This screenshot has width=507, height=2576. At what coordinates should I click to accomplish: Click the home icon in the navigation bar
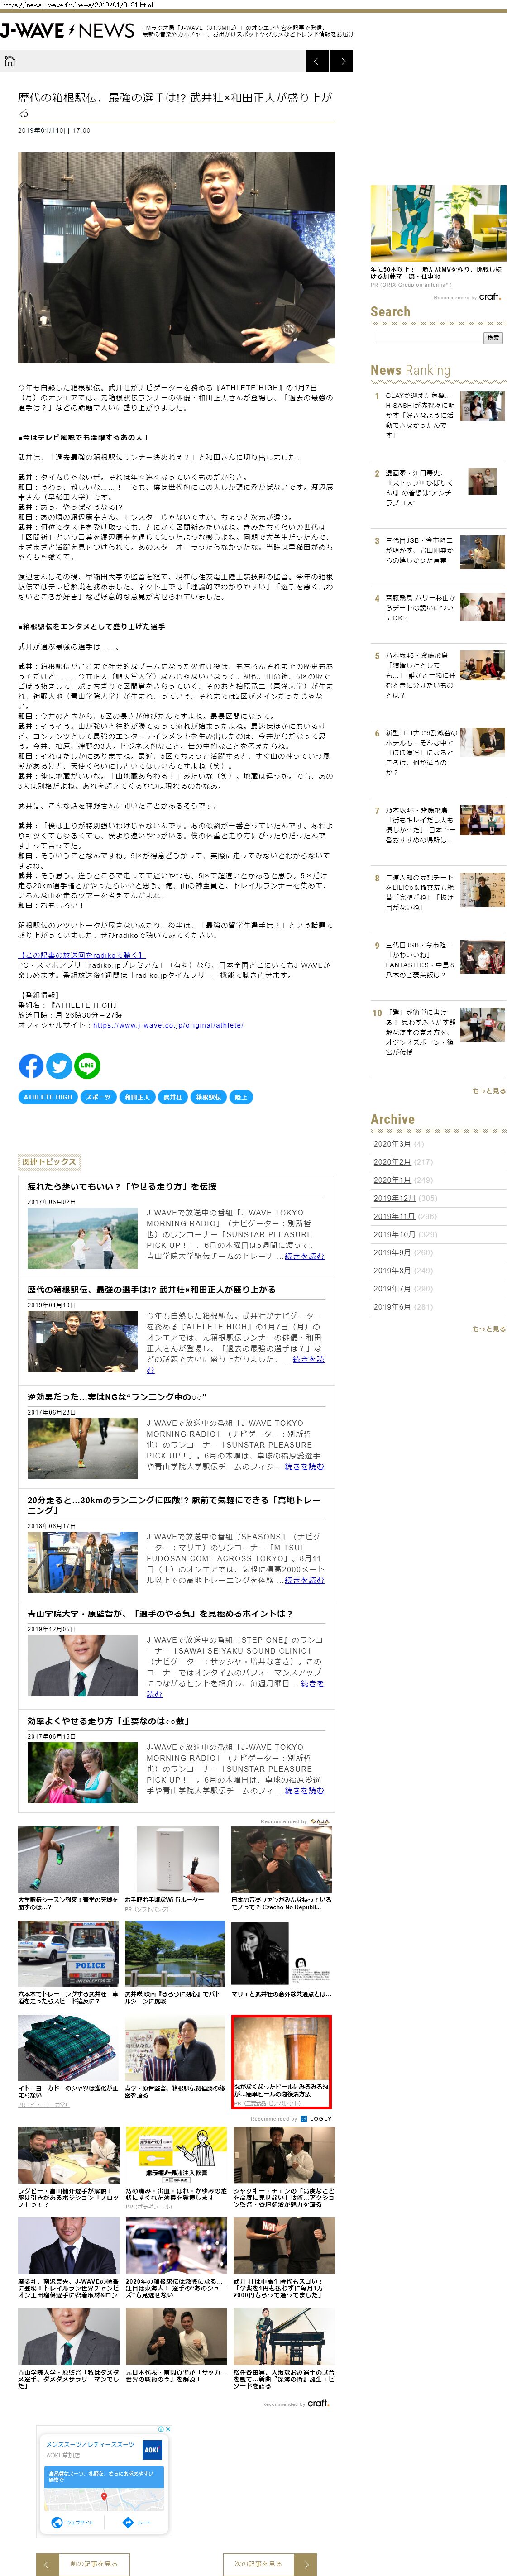click(x=10, y=61)
